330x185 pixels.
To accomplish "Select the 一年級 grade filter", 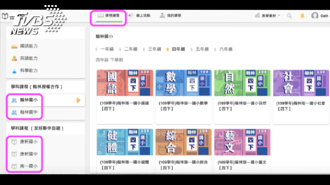I will [107, 49].
